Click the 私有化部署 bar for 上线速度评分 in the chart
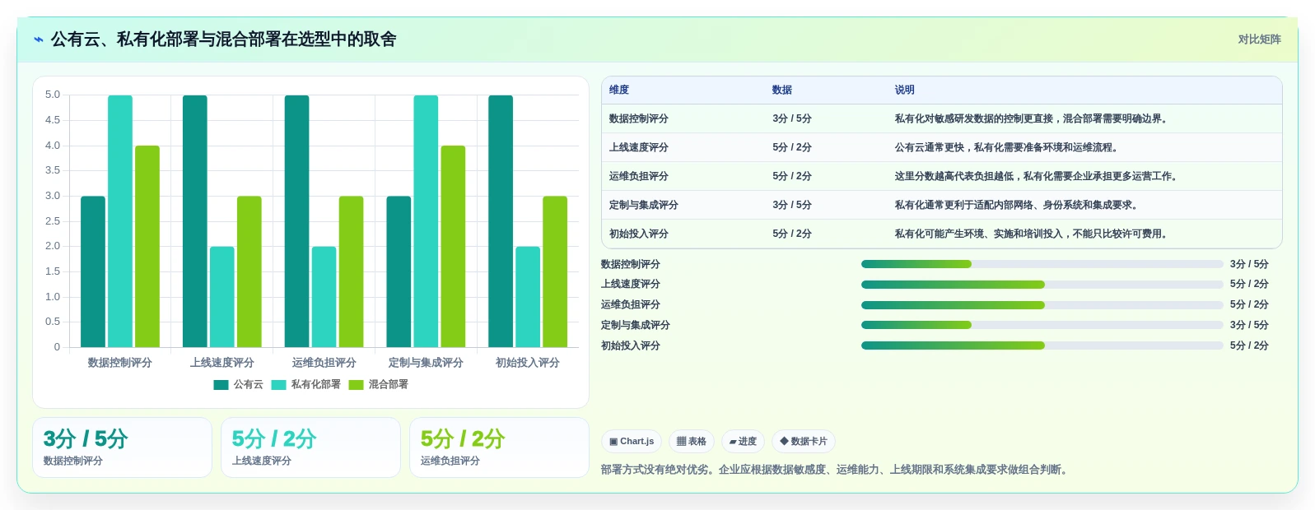This screenshot has height=510, width=1315. [222, 297]
